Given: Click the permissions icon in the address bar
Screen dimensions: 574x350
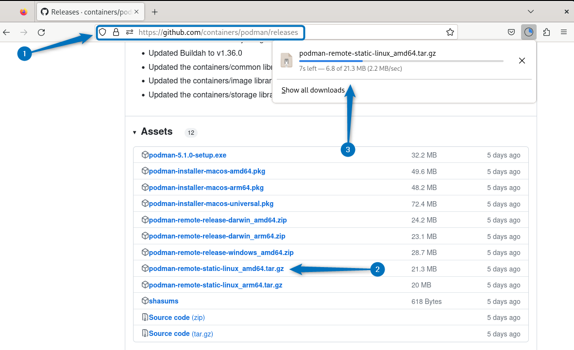Looking at the screenshot, I should [129, 32].
